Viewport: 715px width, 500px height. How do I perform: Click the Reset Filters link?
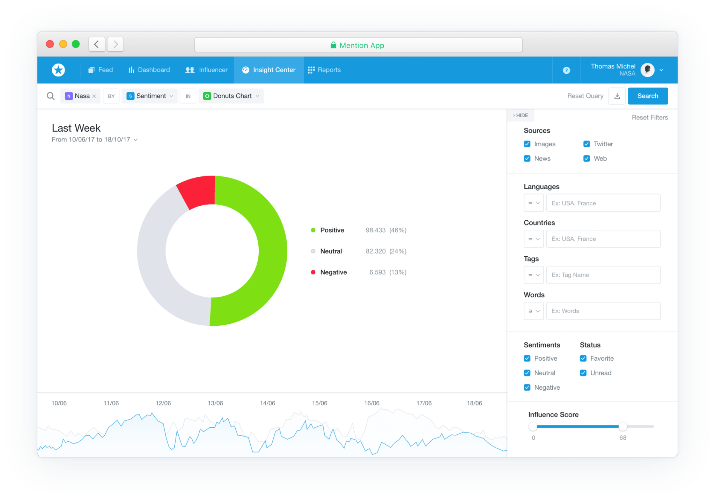point(650,117)
